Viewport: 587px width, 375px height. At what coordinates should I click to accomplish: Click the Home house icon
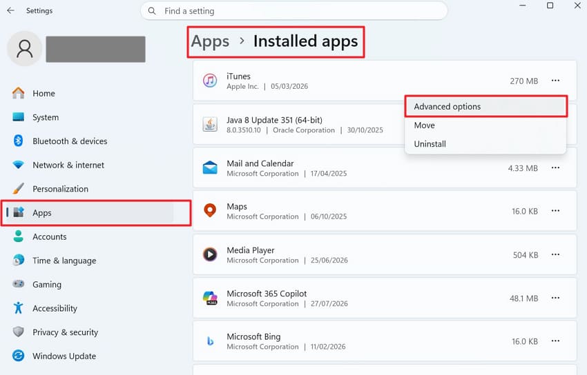coord(18,93)
